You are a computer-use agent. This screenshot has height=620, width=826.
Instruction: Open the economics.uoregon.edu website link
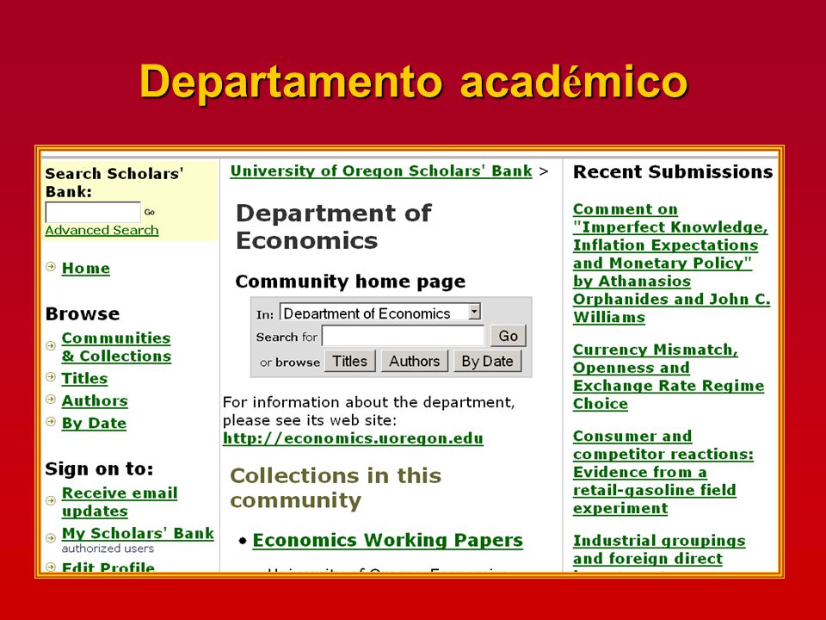click(353, 438)
